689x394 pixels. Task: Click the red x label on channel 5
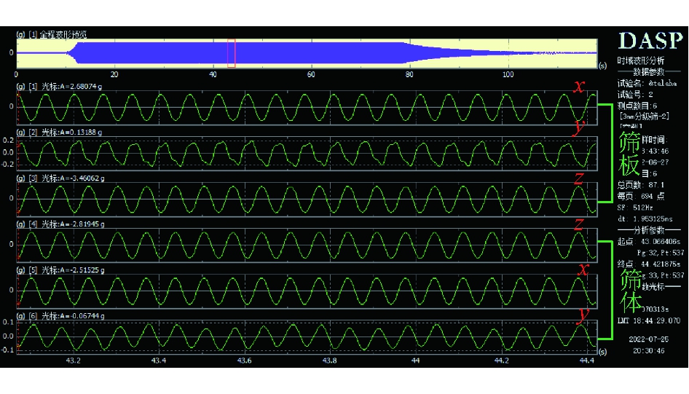583,269
